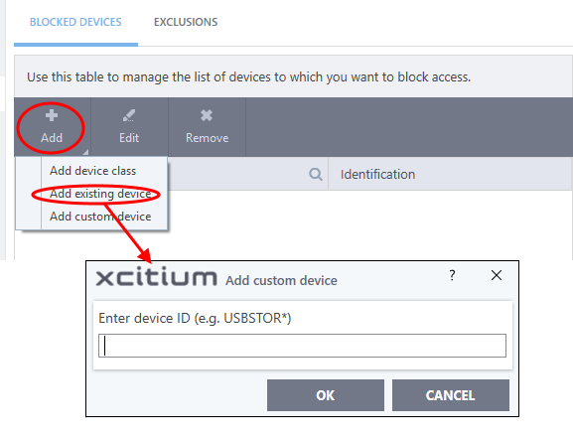
Task: Switch to the Exclusions tab
Action: point(186,22)
